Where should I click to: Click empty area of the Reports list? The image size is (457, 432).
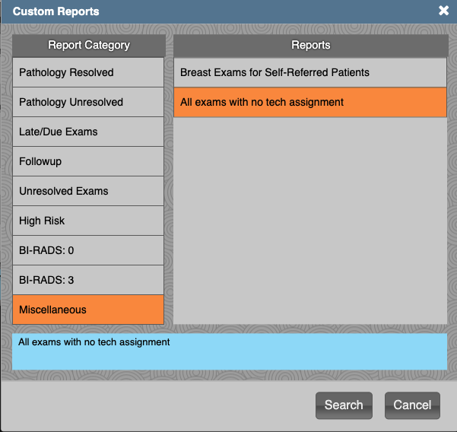(310, 220)
